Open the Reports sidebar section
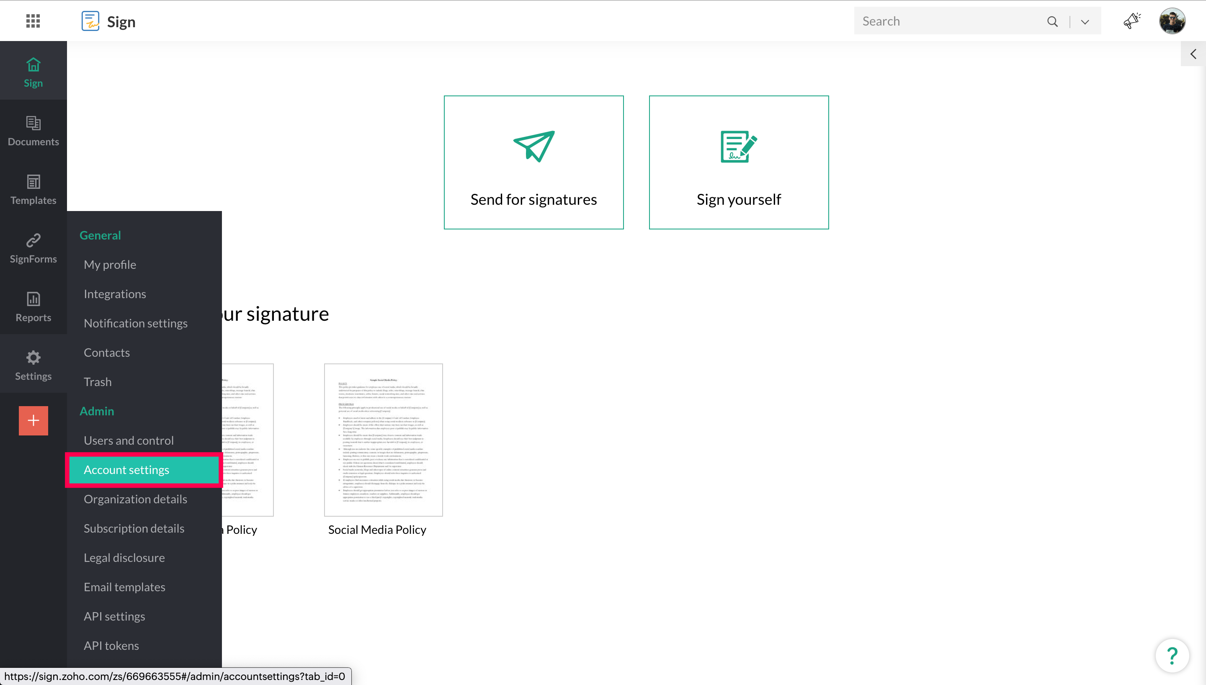This screenshot has height=685, width=1206. click(x=33, y=307)
